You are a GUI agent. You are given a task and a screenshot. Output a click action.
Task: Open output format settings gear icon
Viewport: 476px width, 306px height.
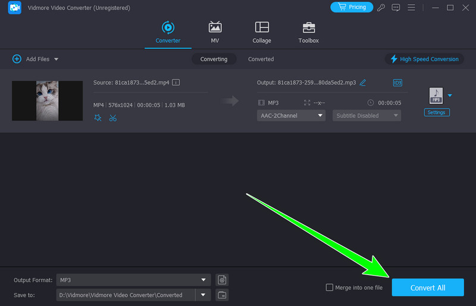pyautogui.click(x=222, y=280)
